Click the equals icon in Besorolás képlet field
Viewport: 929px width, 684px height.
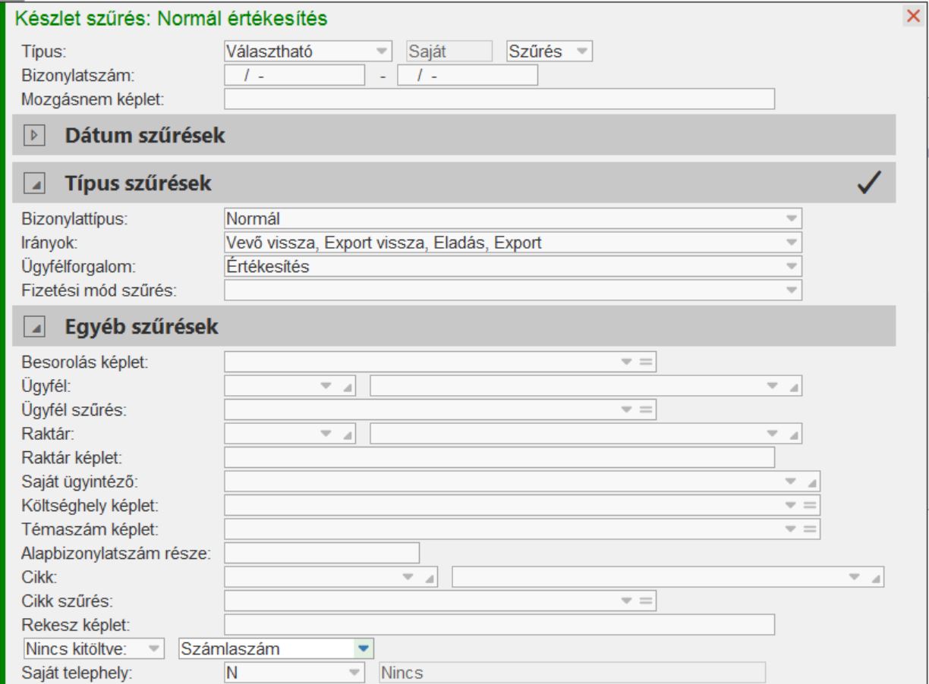click(x=646, y=361)
